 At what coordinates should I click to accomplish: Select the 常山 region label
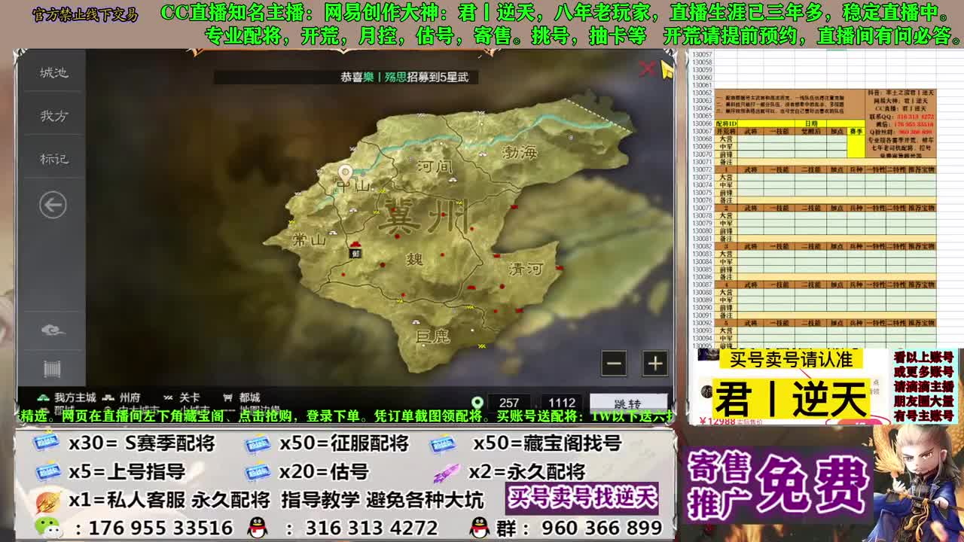pyautogui.click(x=309, y=239)
